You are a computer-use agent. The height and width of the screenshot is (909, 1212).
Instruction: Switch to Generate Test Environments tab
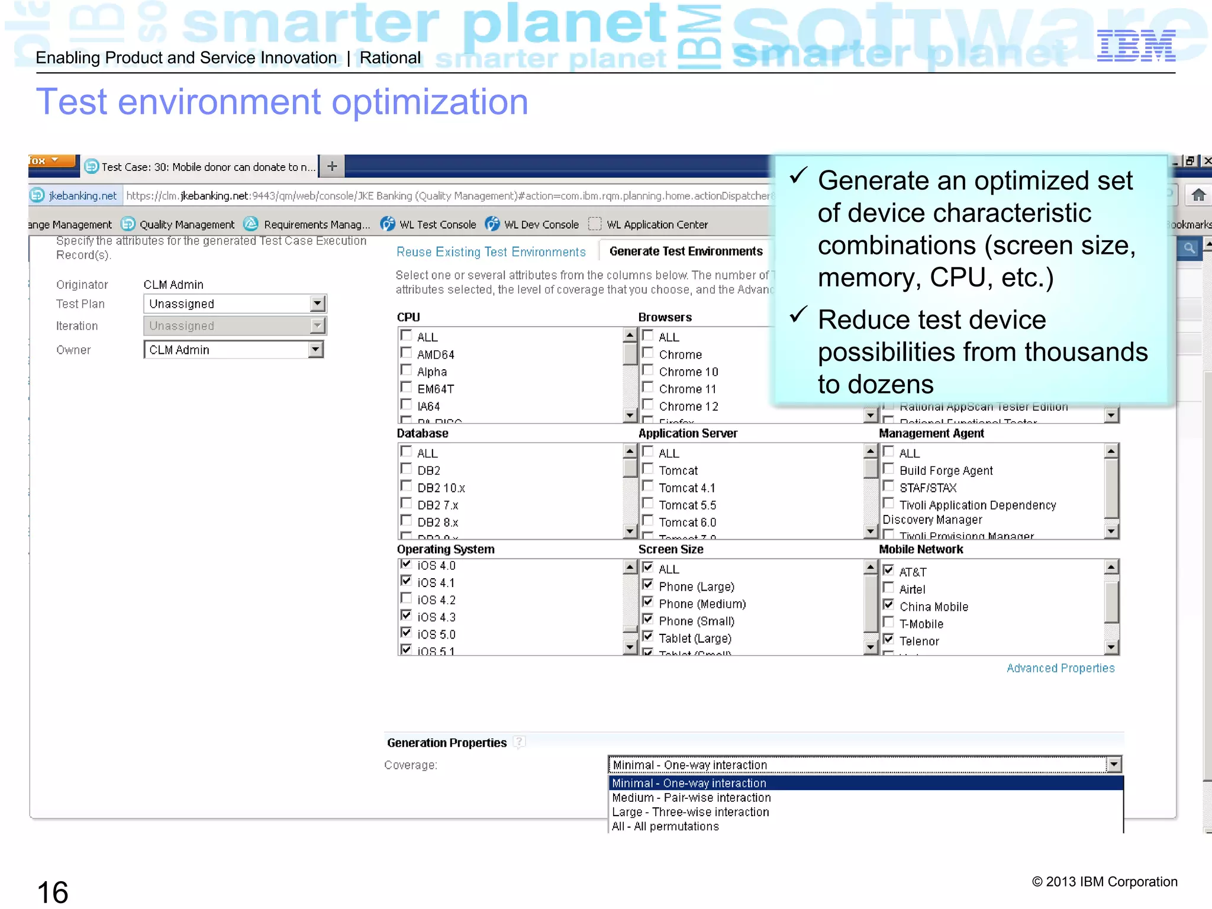(x=686, y=252)
